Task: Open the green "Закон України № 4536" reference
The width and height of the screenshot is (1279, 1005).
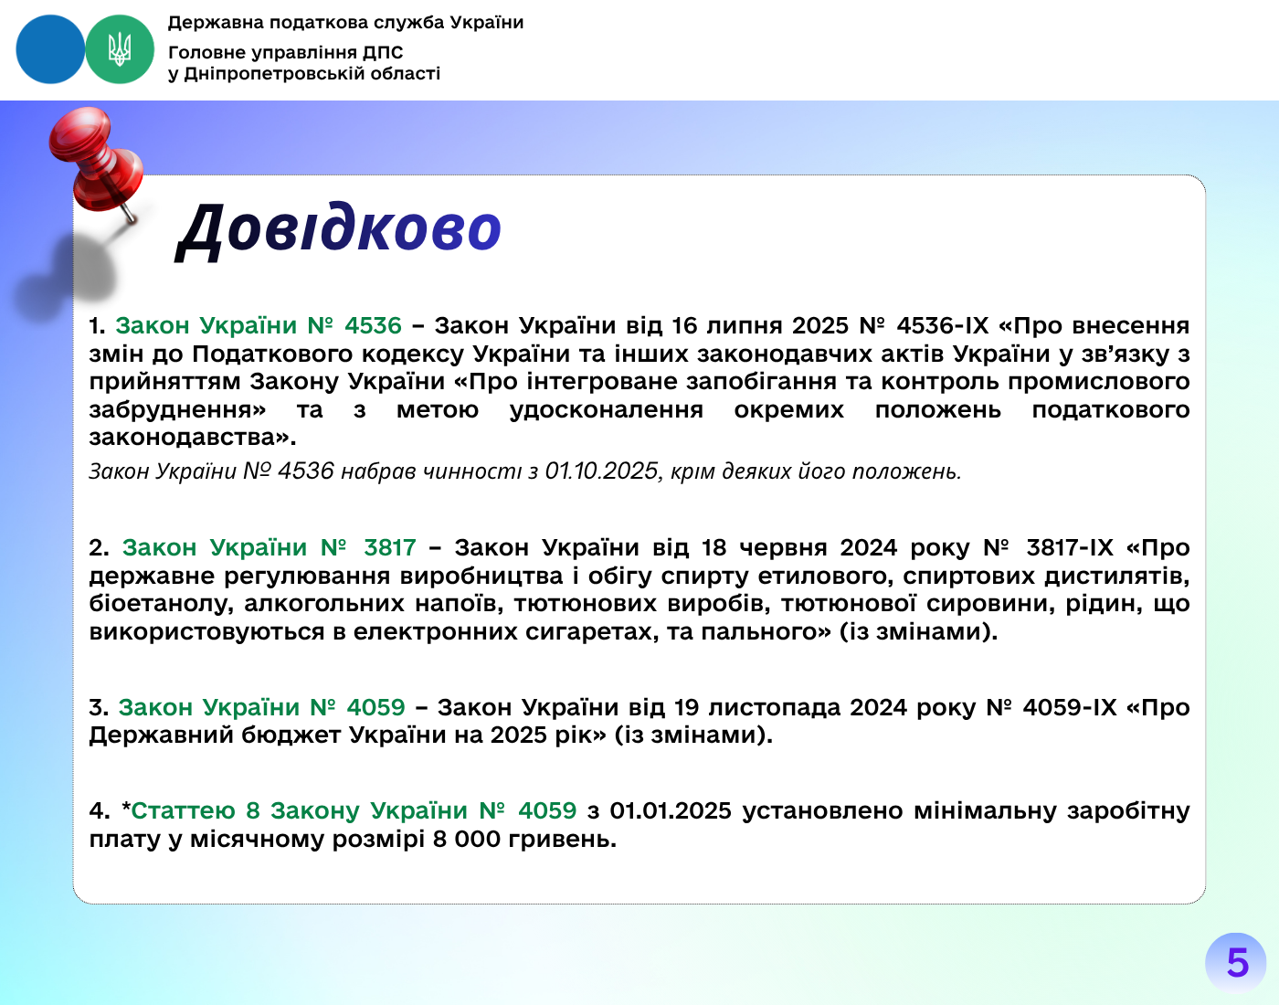Action: (x=259, y=325)
